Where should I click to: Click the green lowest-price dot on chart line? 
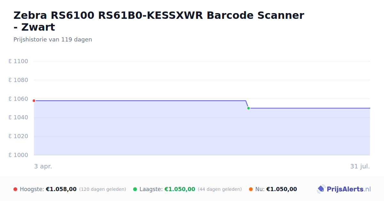tap(248, 108)
